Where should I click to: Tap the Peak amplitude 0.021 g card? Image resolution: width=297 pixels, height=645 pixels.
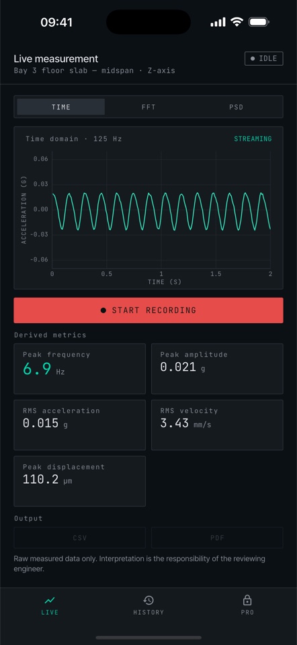(x=217, y=369)
